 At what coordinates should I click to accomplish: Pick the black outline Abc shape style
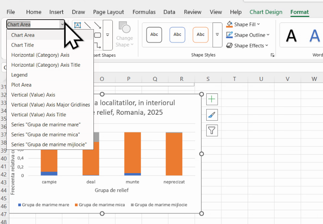pos(154,35)
